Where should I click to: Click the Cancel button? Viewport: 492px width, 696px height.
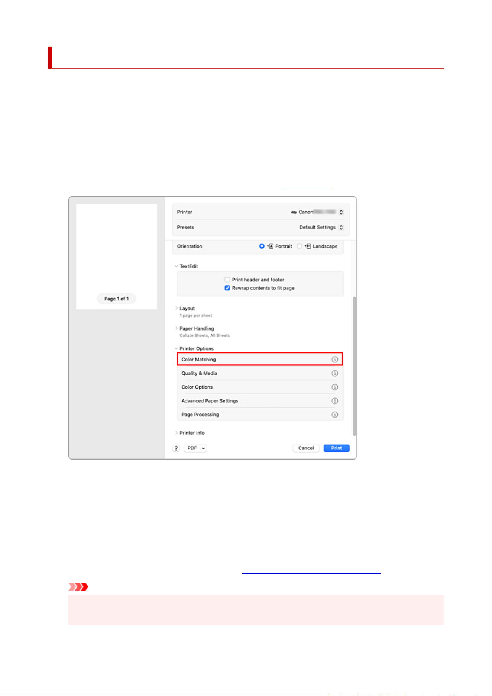pyautogui.click(x=306, y=448)
